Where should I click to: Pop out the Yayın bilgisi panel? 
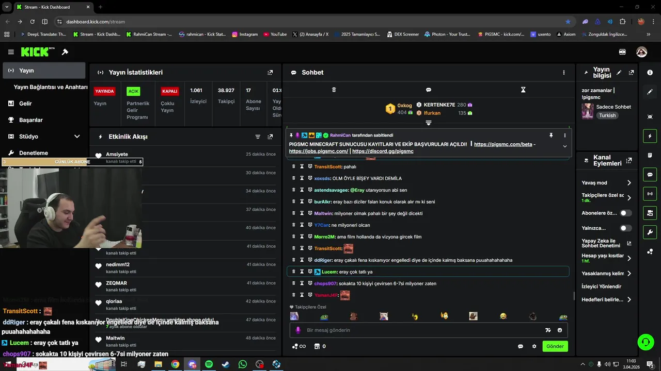coord(631,73)
